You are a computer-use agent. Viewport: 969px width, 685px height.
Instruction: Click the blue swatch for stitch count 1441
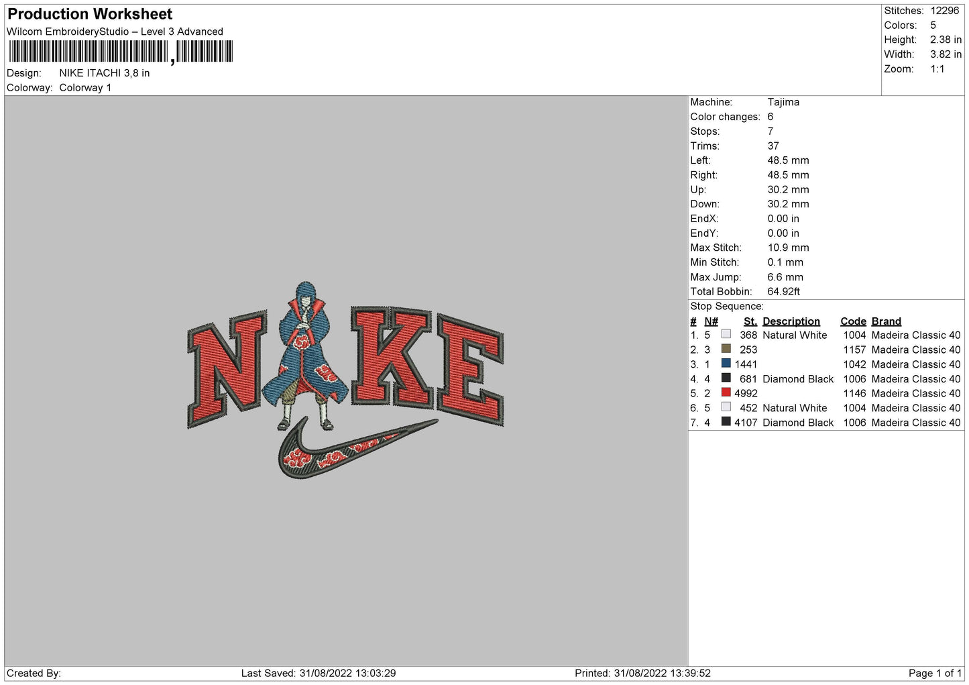(726, 364)
